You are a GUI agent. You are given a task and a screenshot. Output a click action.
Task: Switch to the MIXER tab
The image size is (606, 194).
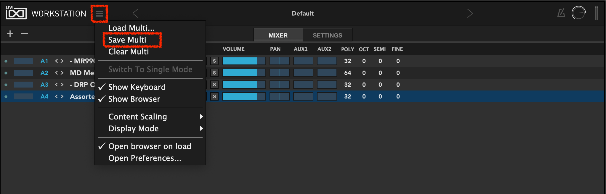[278, 35]
